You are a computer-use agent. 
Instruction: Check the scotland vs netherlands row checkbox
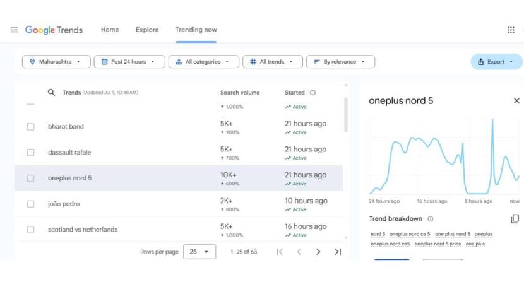(x=30, y=230)
